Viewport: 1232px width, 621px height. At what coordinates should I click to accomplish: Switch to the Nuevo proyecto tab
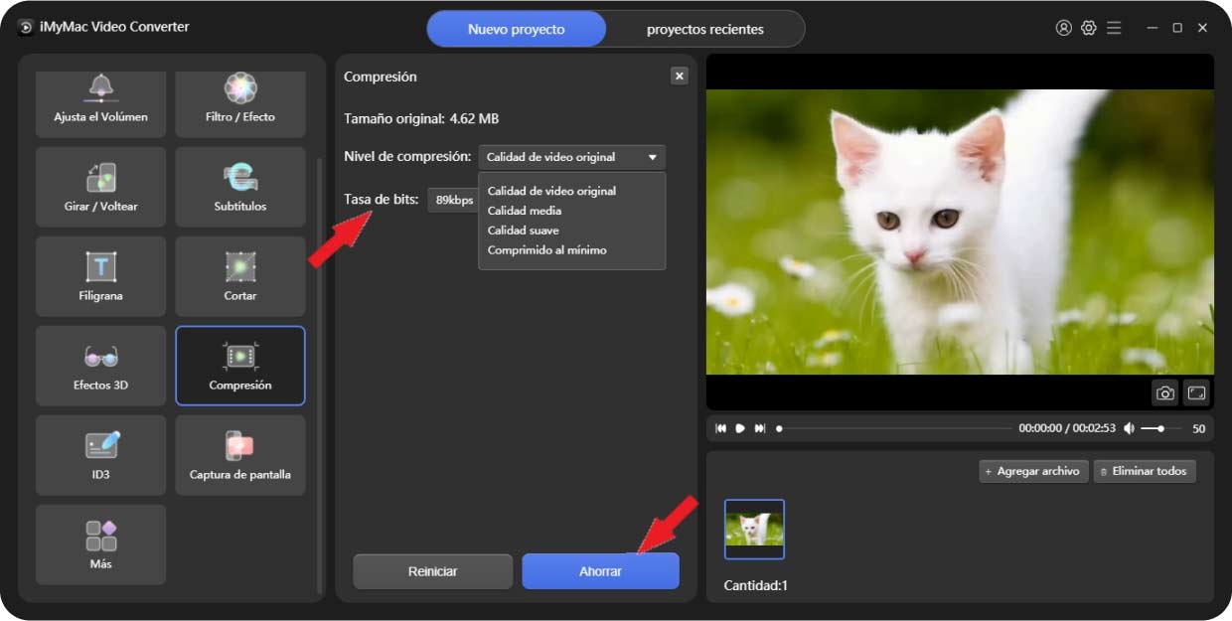[x=517, y=29]
